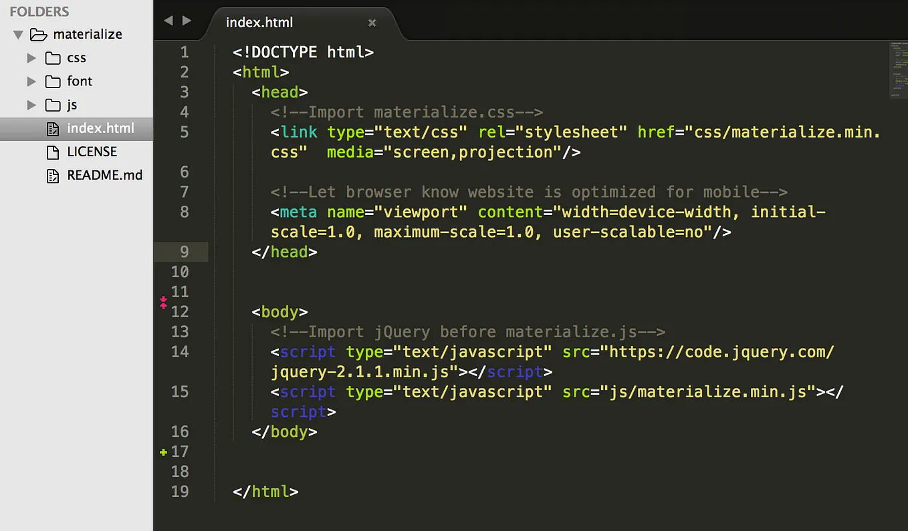Click the FOLDERS sidebar header
The height and width of the screenshot is (531, 908).
point(39,11)
